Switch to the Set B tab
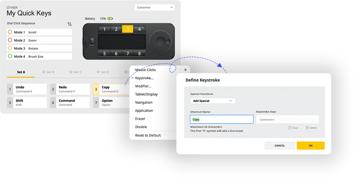The height and width of the screenshot is (178, 355). 48,72
